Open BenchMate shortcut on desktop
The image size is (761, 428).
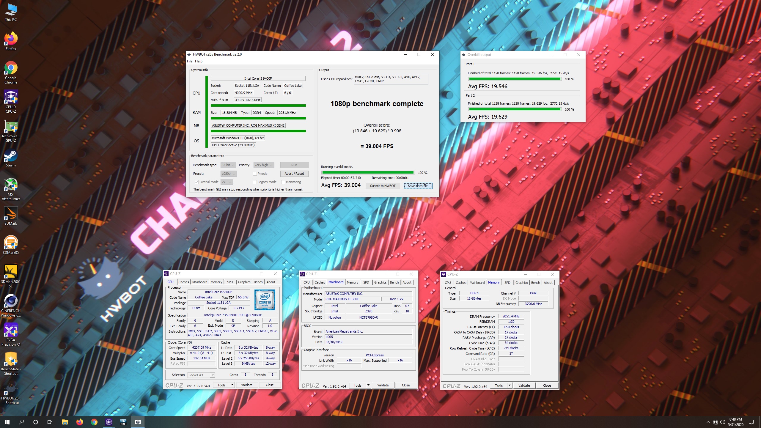11,363
